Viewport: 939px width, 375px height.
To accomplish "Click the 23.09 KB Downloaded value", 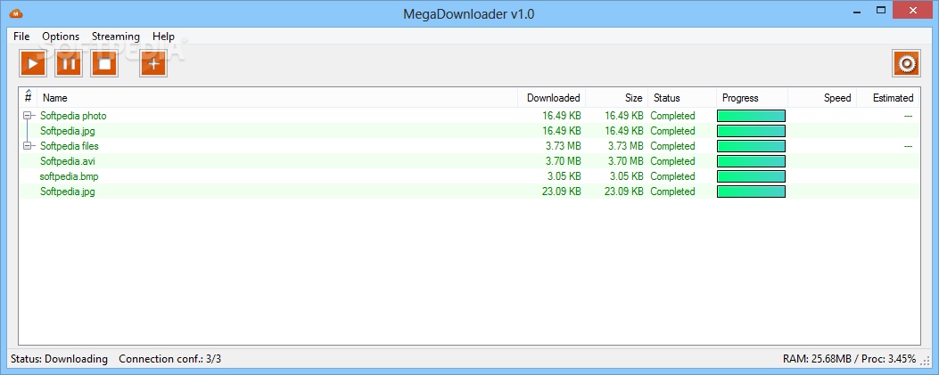I will tap(561, 192).
